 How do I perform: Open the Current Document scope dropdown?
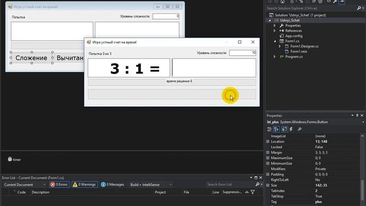tap(24, 184)
